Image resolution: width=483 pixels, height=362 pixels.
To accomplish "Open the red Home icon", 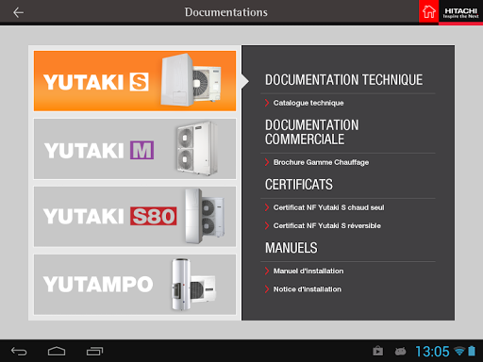I will coord(428,11).
